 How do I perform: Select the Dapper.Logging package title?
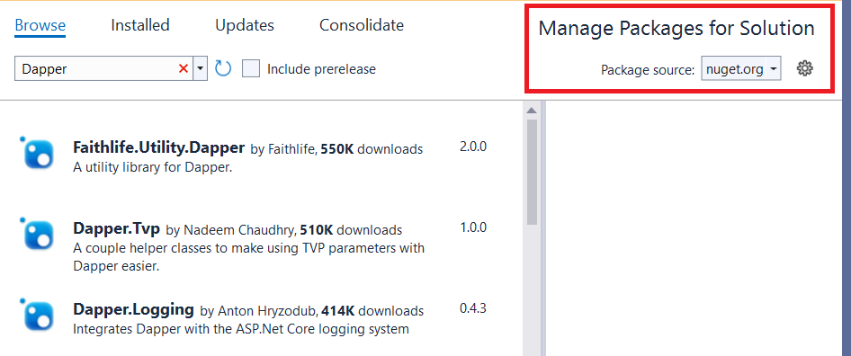133,309
